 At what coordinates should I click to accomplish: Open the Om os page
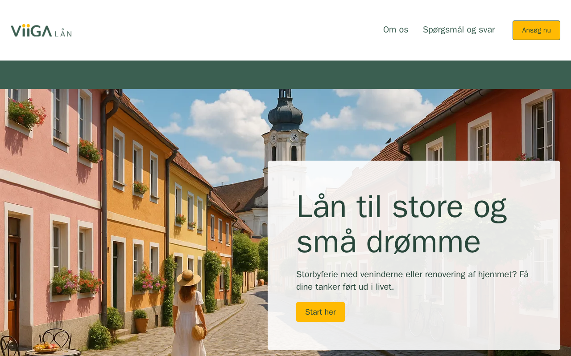(396, 30)
